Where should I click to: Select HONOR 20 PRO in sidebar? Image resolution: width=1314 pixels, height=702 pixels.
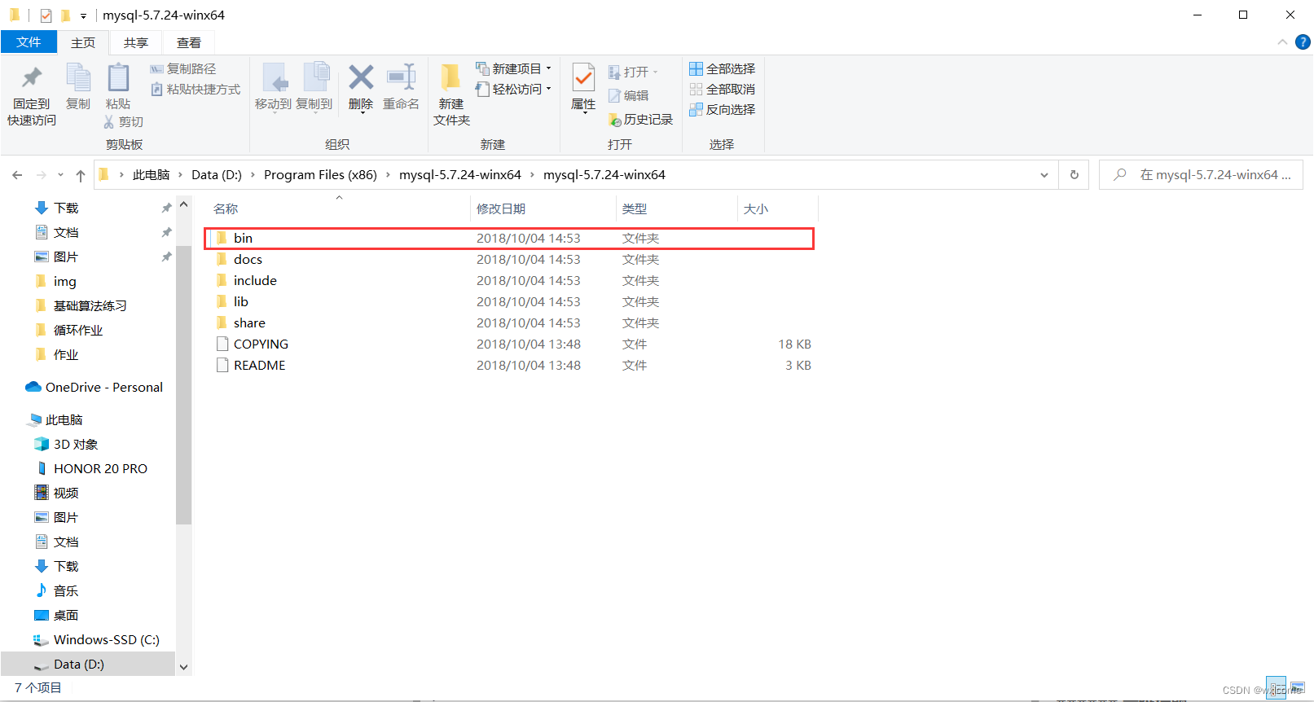click(x=91, y=469)
